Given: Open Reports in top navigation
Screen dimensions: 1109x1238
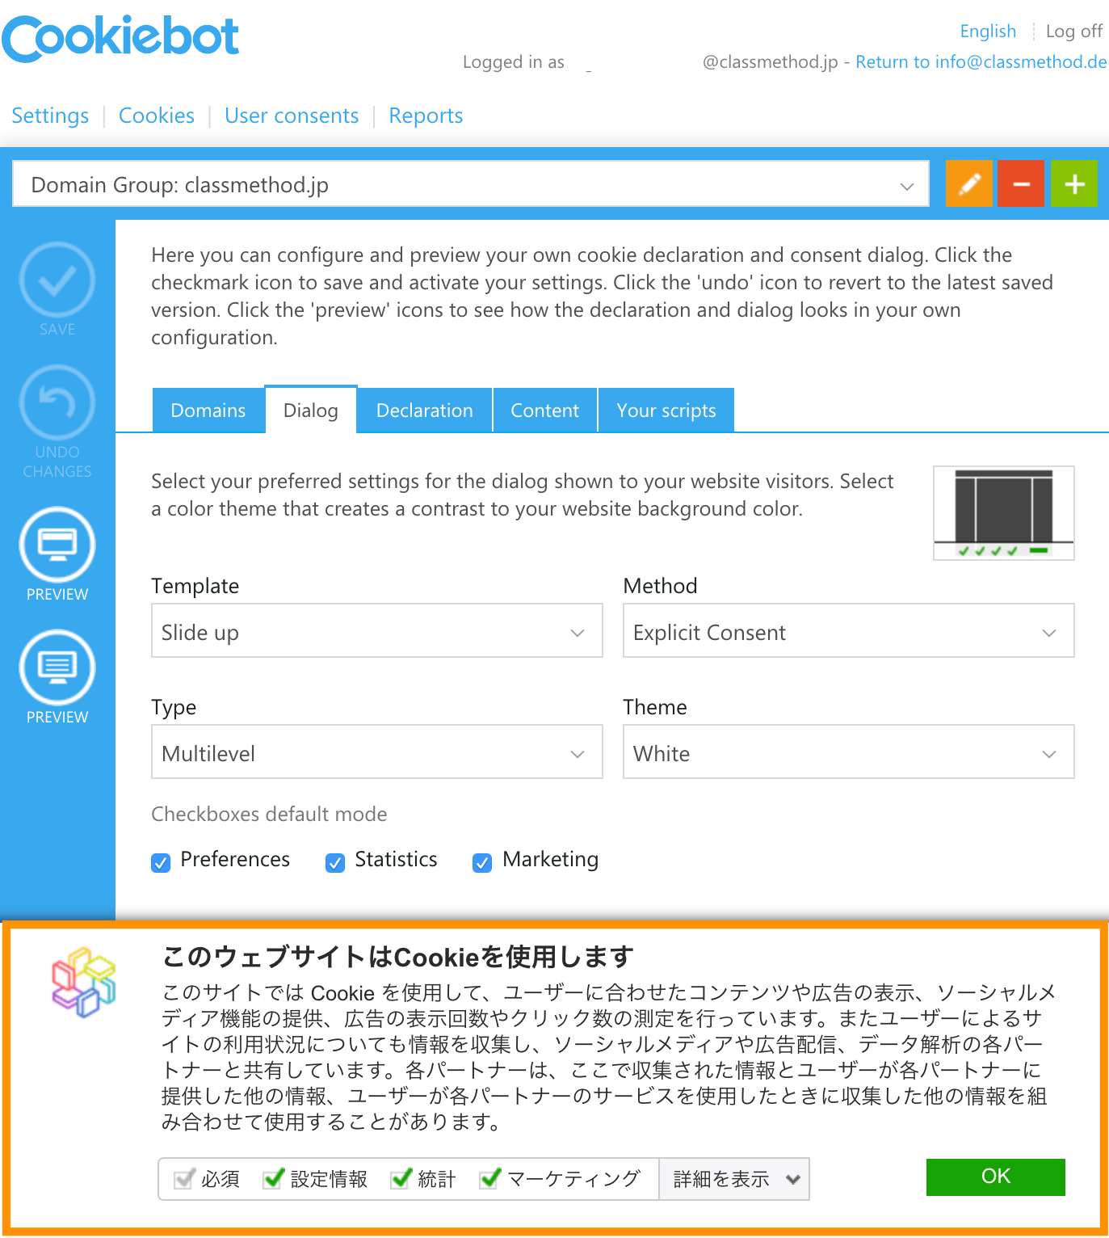Looking at the screenshot, I should (x=426, y=116).
